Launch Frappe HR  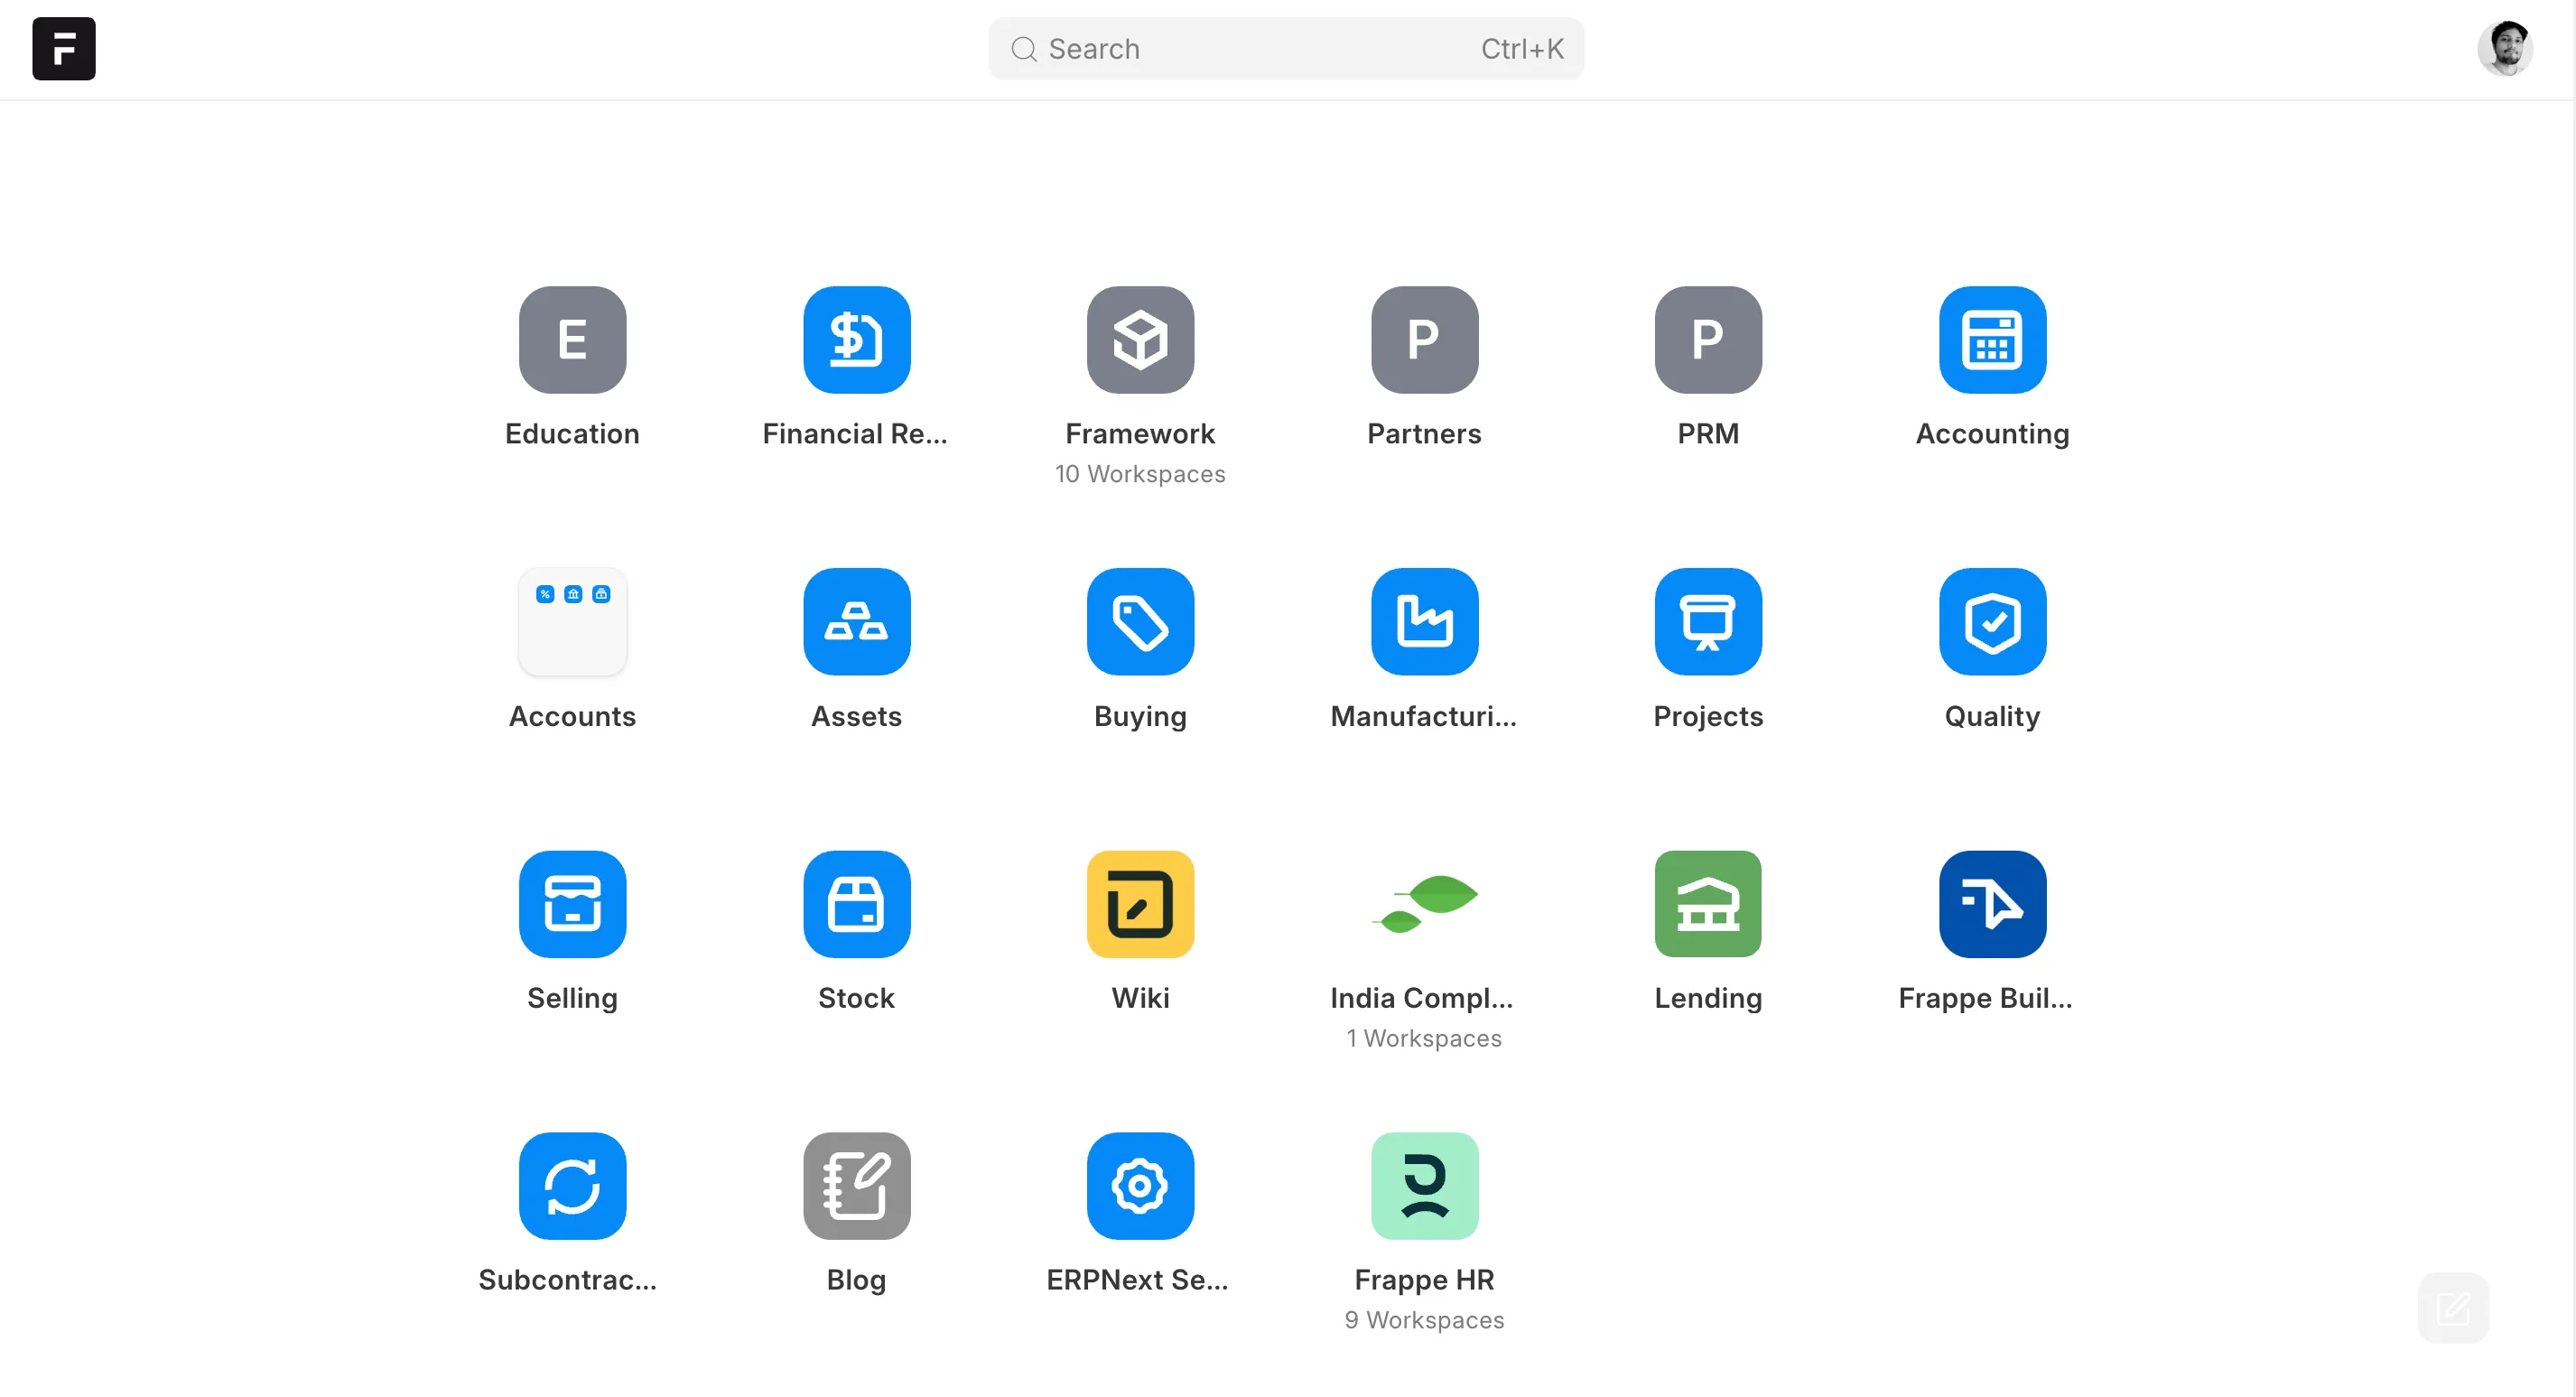pyautogui.click(x=1424, y=1186)
